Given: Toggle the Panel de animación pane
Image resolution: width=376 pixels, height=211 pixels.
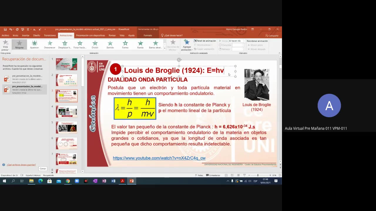Looking at the screenshot, I should pyautogui.click(x=205, y=41).
